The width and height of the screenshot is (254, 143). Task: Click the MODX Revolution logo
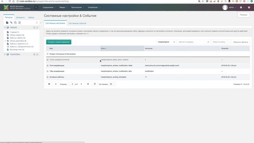[6, 7]
